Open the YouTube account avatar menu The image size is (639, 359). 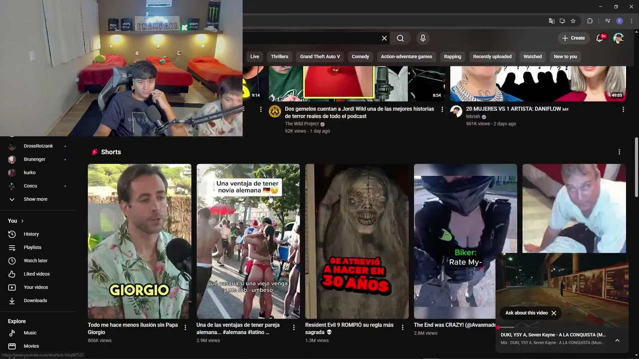pyautogui.click(x=619, y=38)
